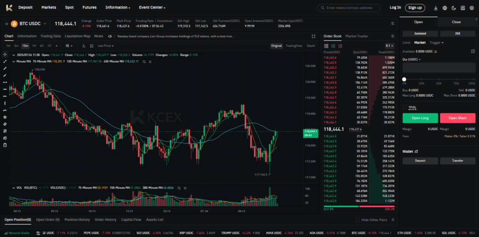Toggle dark mode moon icon

(454, 8)
